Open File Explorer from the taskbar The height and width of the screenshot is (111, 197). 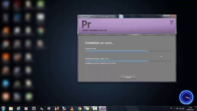(x=11, y=109)
